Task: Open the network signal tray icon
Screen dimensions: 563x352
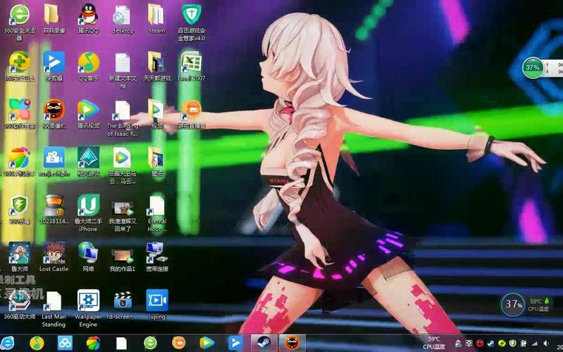Action: (535, 344)
